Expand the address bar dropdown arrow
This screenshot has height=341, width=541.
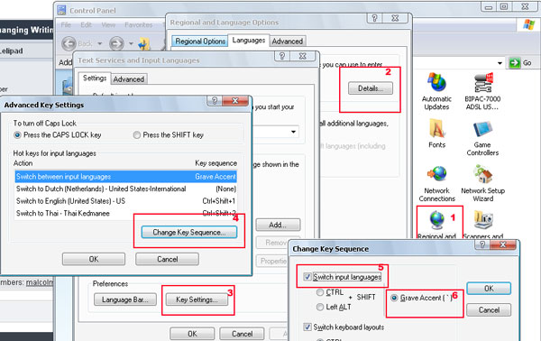500,63
